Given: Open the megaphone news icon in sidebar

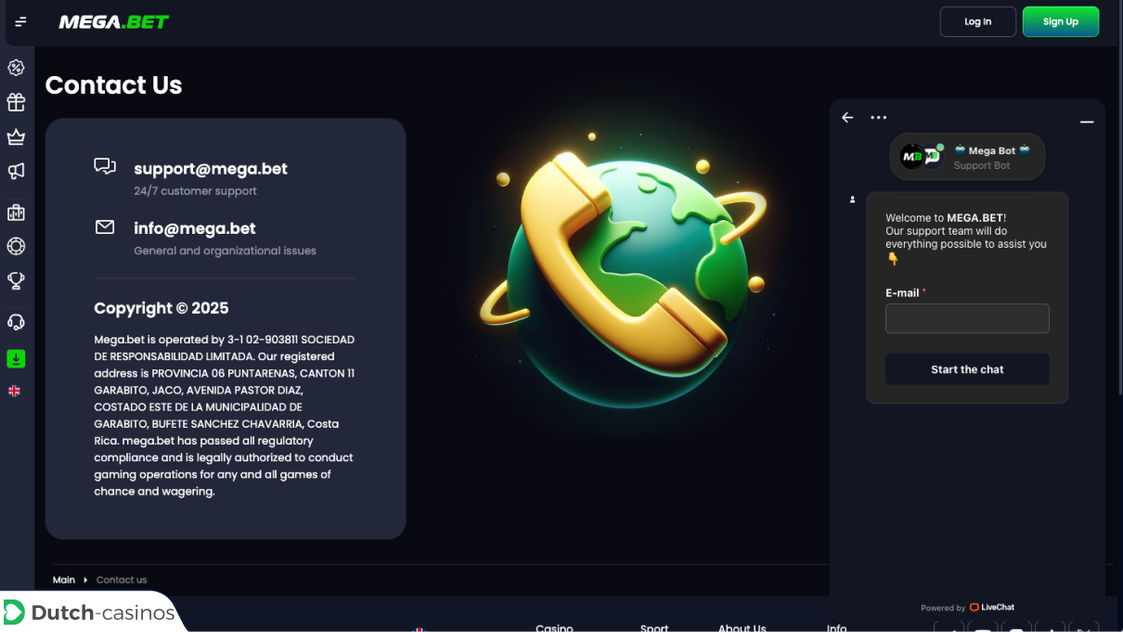Looking at the screenshot, I should pos(16,172).
